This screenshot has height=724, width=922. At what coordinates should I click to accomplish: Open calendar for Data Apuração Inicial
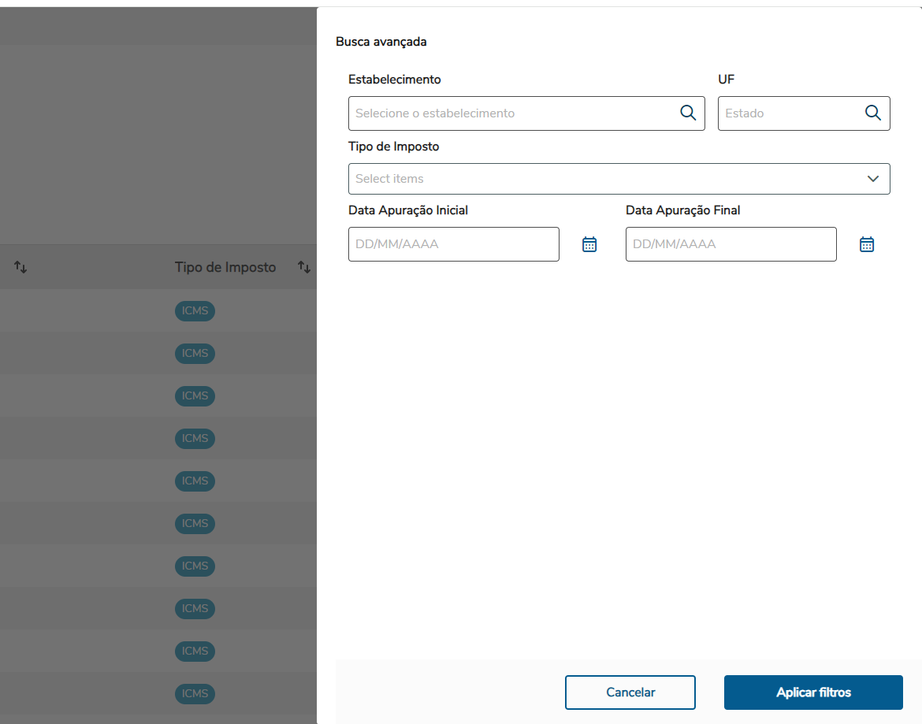pyautogui.click(x=589, y=244)
